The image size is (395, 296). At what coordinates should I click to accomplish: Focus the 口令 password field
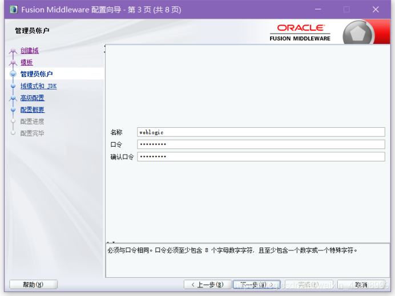pos(261,144)
